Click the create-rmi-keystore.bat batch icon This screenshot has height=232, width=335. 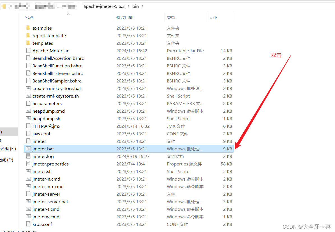(28, 88)
